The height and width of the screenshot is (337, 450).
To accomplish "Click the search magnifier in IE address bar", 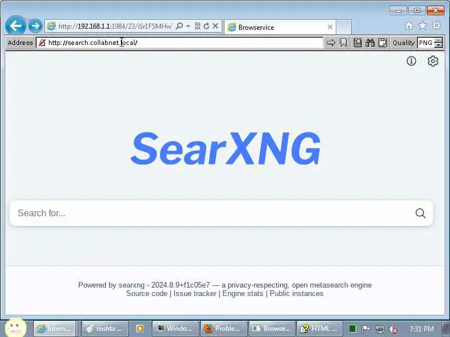I will click(x=179, y=26).
